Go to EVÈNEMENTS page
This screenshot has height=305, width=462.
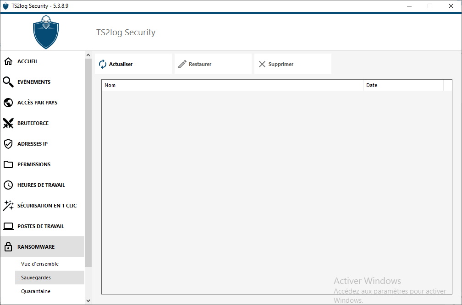tap(43, 82)
